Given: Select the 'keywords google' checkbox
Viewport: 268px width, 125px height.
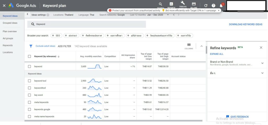Looking at the screenshot, I should [x=29, y=109].
